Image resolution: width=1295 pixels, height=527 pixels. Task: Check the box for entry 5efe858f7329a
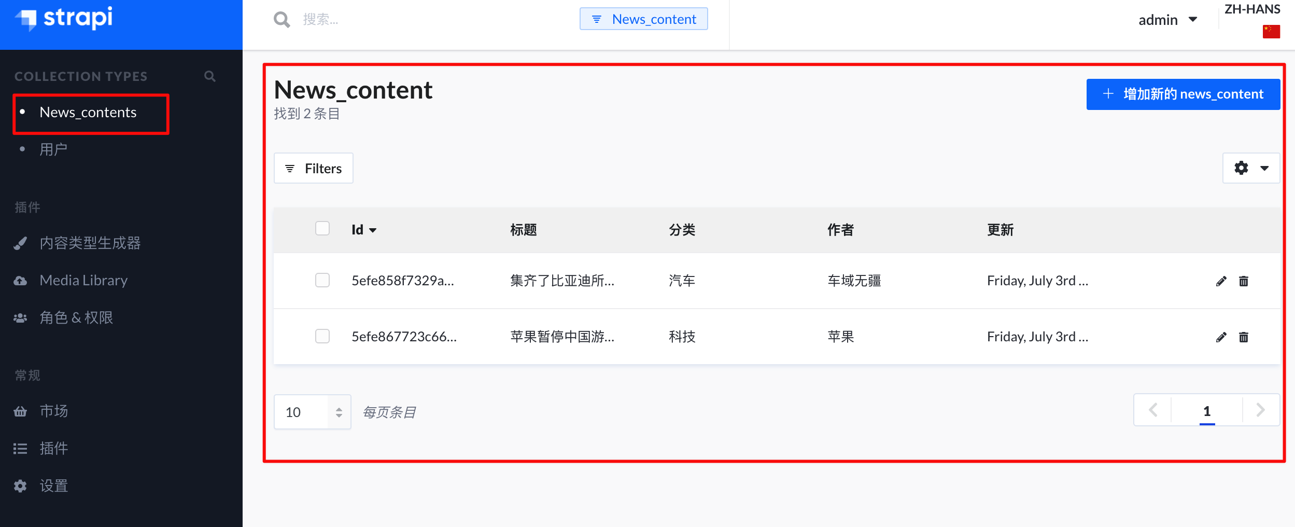coord(322,280)
